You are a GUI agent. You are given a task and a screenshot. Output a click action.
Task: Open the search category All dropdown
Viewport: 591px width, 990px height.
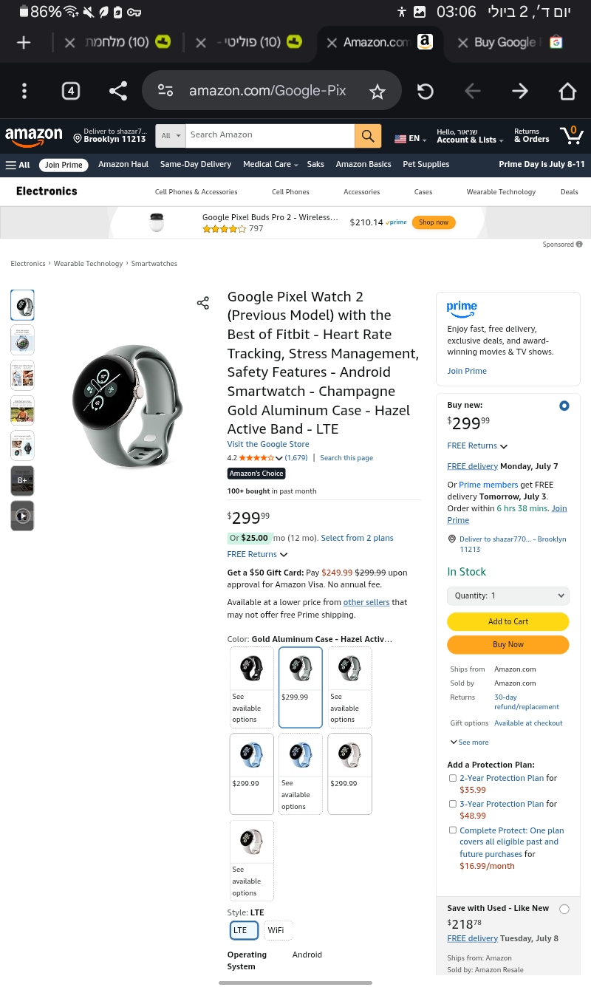click(171, 136)
